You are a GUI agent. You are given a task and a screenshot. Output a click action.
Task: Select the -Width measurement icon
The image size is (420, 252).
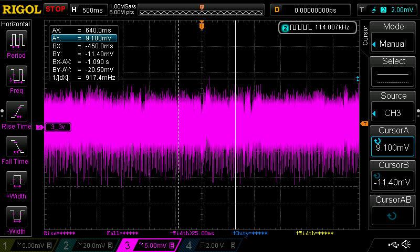tap(16, 218)
